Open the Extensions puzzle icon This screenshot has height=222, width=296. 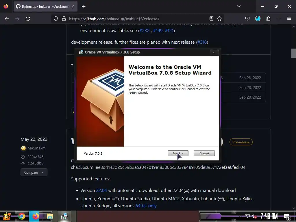[268, 19]
